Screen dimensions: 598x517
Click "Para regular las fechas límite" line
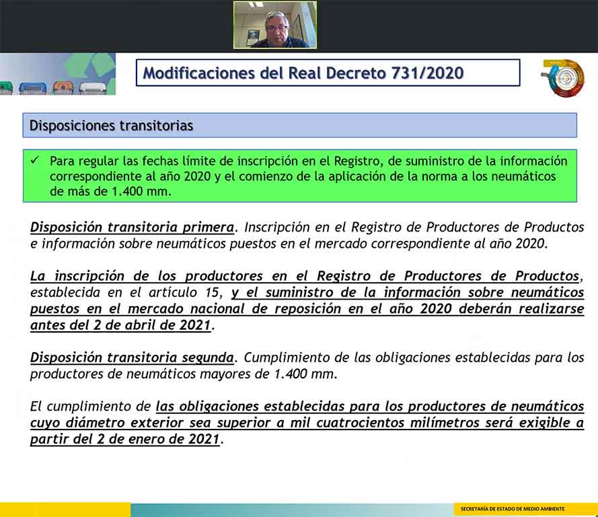pyautogui.click(x=309, y=161)
